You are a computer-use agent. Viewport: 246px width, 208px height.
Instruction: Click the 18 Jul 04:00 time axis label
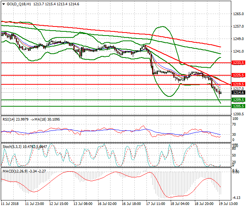click(180, 204)
